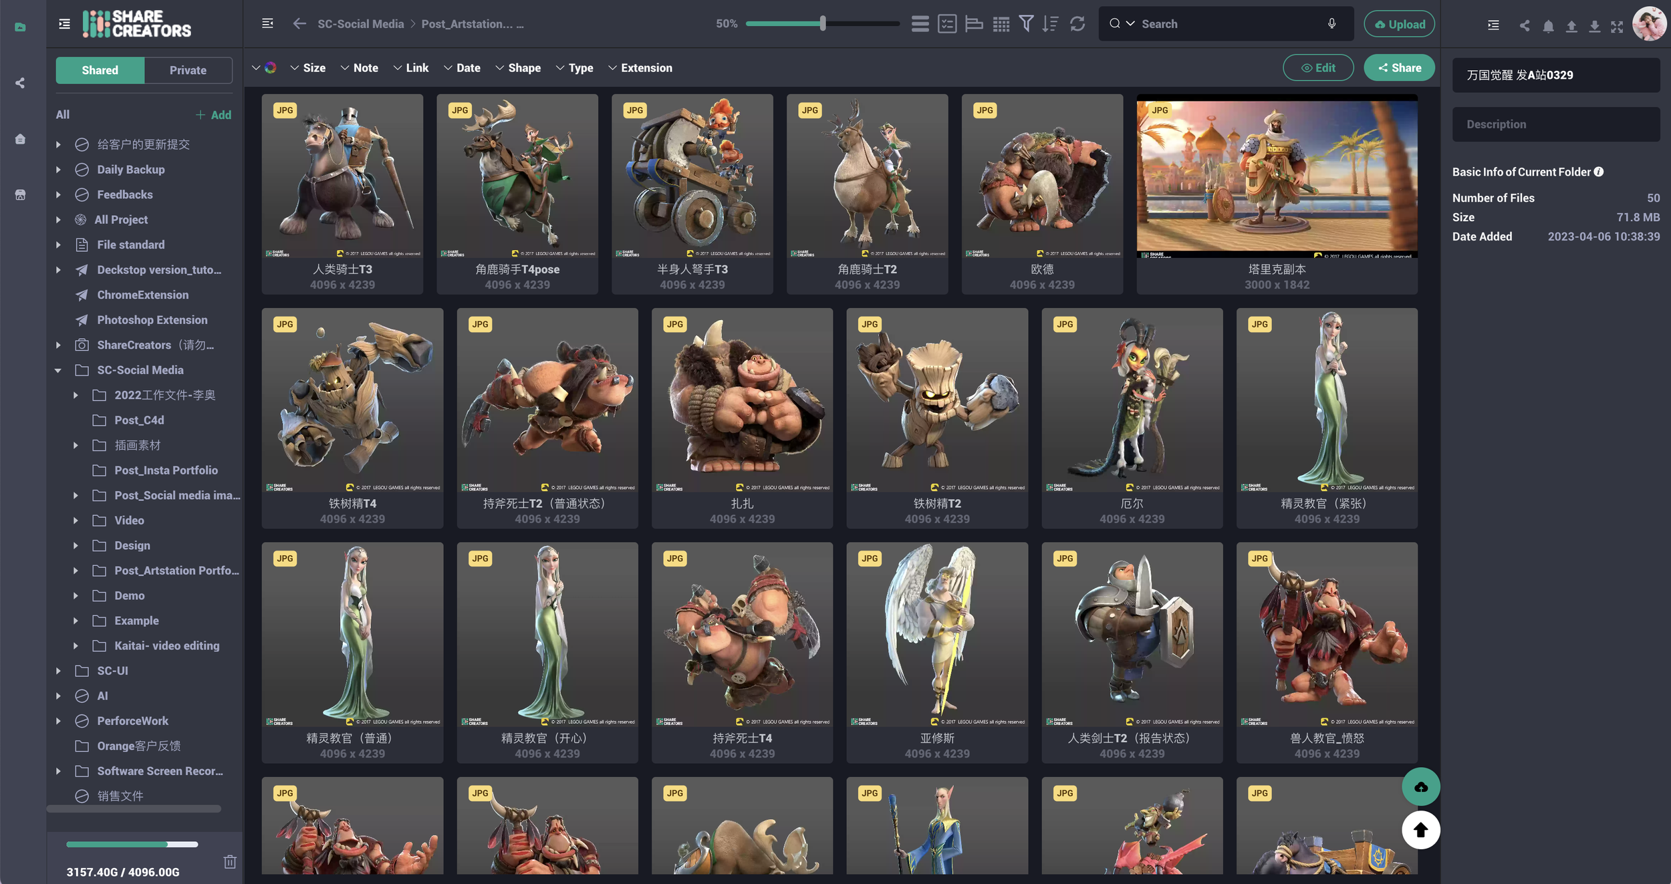Click the microphone voice search icon
1671x884 pixels.
(1331, 24)
